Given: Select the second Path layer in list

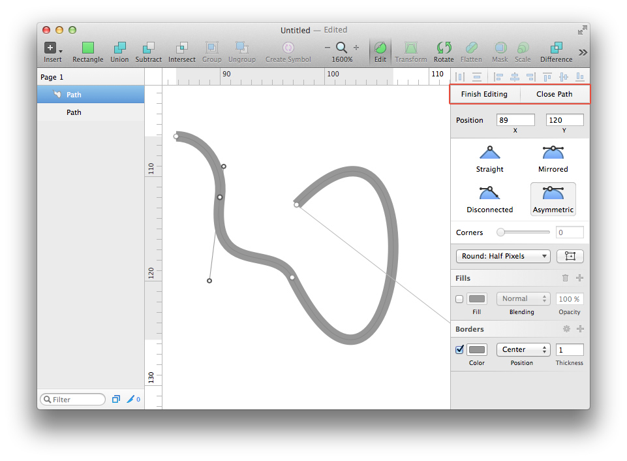Looking at the screenshot, I should click(74, 112).
